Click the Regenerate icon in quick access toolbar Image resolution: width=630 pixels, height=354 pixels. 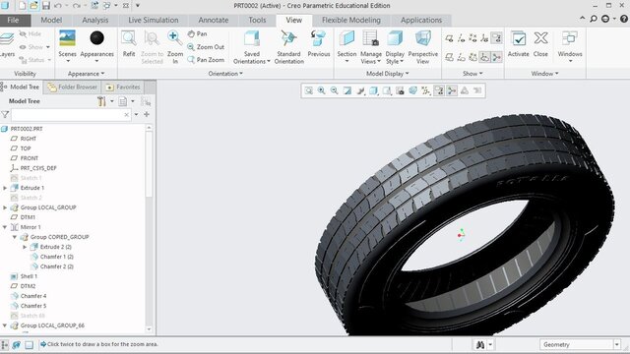pos(94,6)
